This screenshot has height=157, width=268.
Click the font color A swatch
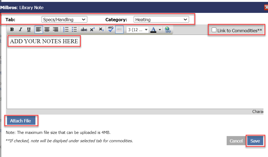coord(154,30)
